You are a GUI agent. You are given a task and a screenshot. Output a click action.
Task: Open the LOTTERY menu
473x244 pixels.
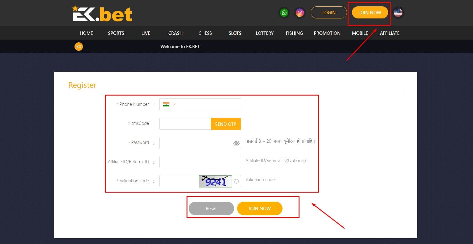pyautogui.click(x=265, y=33)
